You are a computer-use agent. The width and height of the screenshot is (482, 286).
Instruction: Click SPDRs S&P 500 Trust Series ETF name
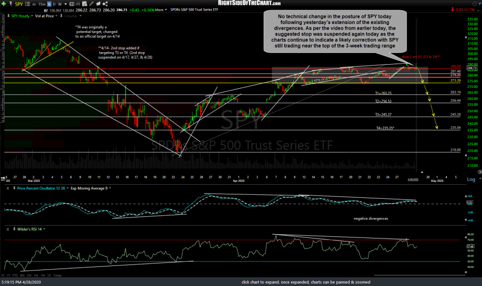[194, 10]
